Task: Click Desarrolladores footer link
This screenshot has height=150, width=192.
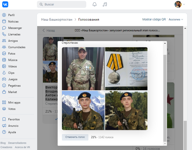Action: click(17, 143)
